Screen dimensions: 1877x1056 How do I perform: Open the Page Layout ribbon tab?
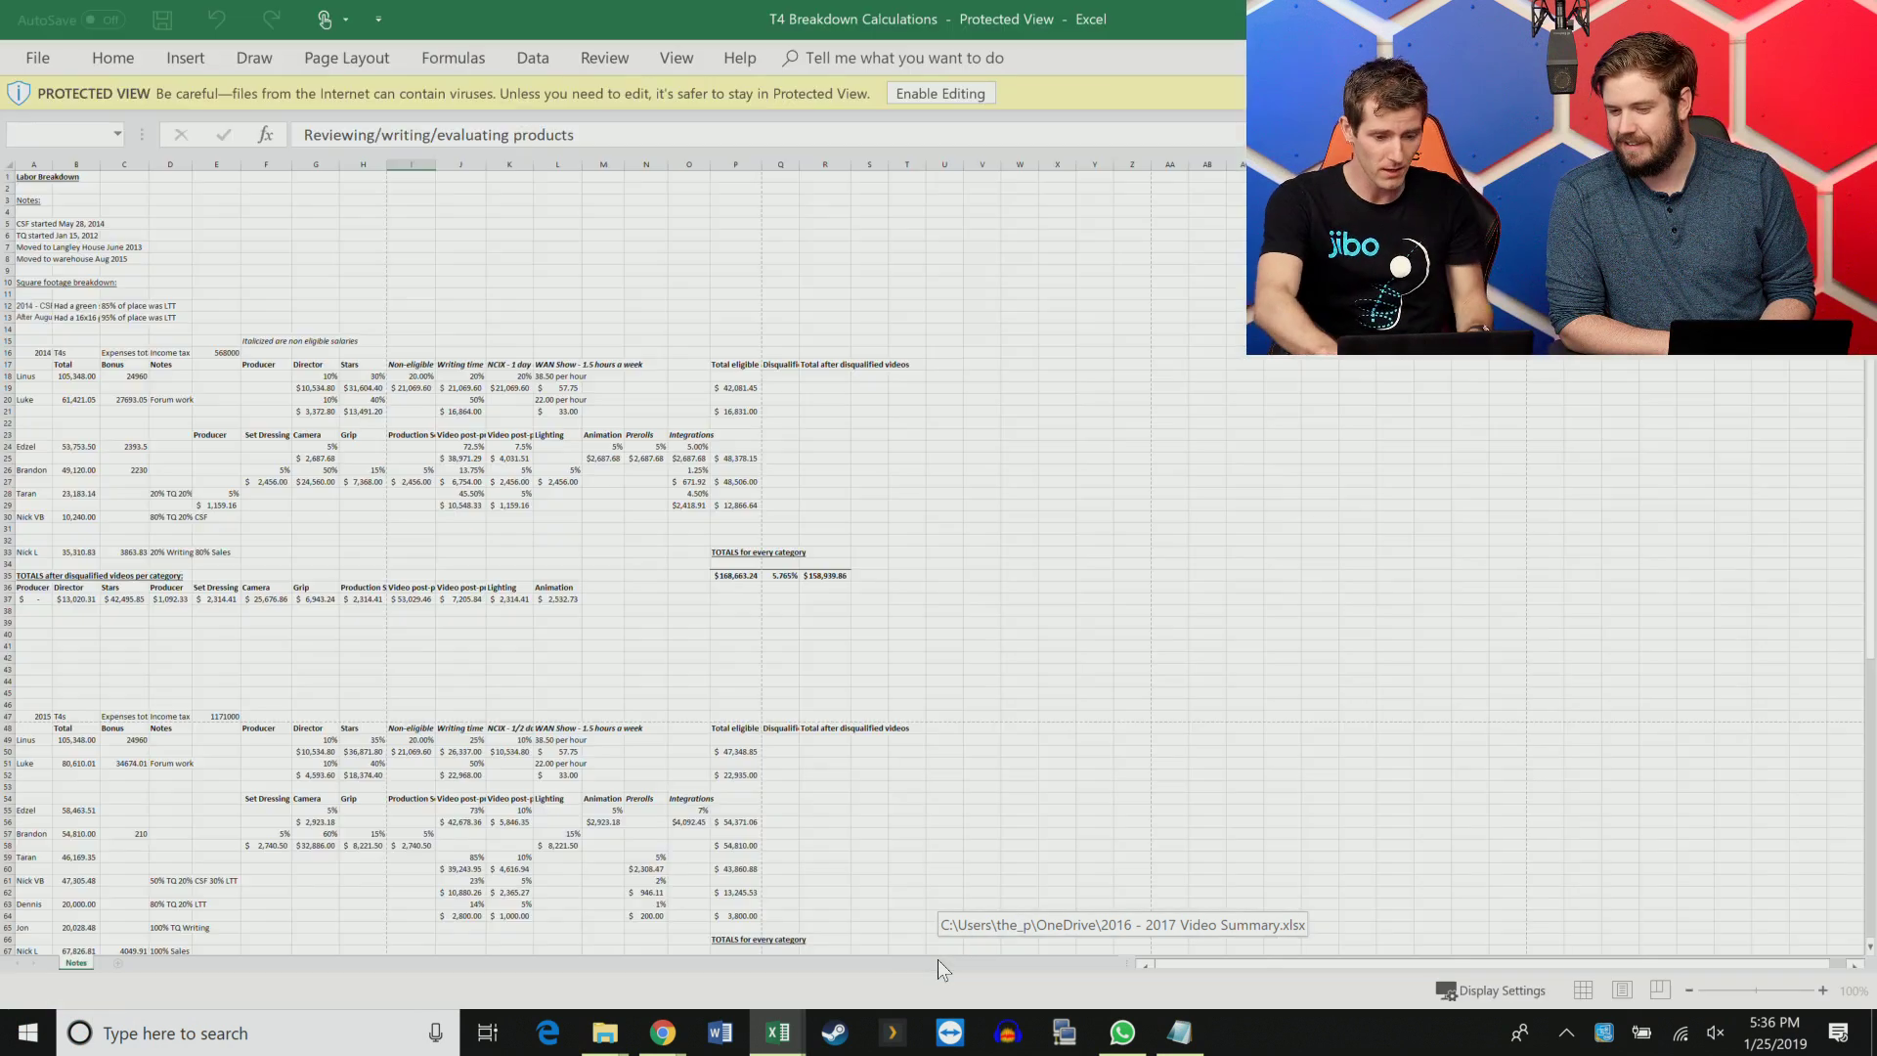(x=346, y=58)
